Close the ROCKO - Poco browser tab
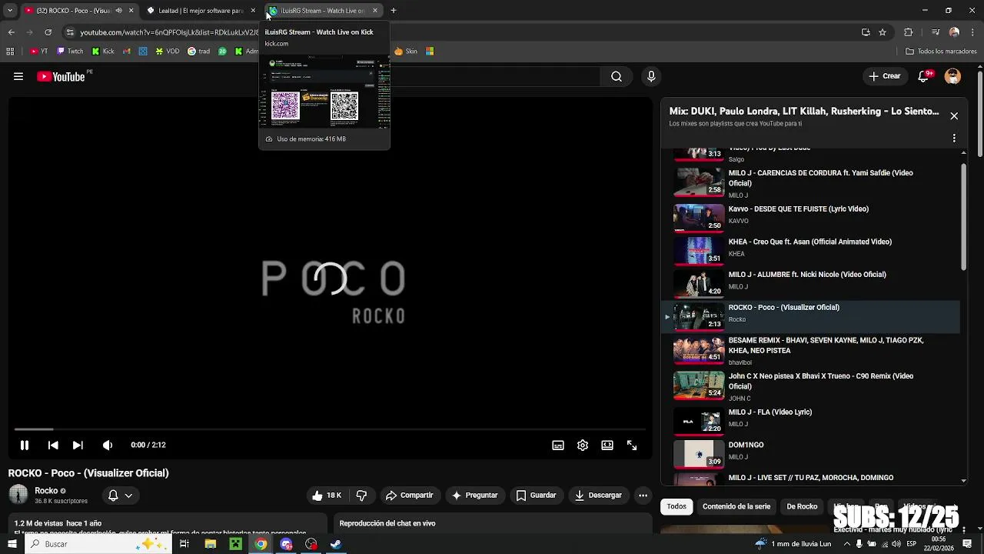The image size is (984, 554). 131,11
